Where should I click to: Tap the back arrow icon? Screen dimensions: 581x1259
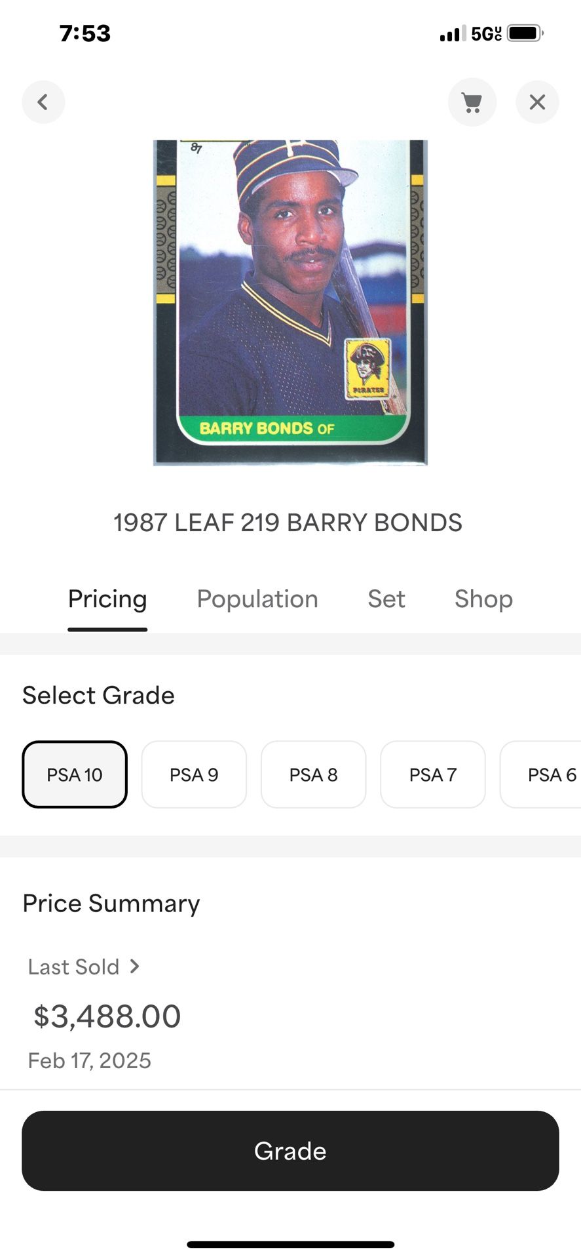tap(43, 102)
